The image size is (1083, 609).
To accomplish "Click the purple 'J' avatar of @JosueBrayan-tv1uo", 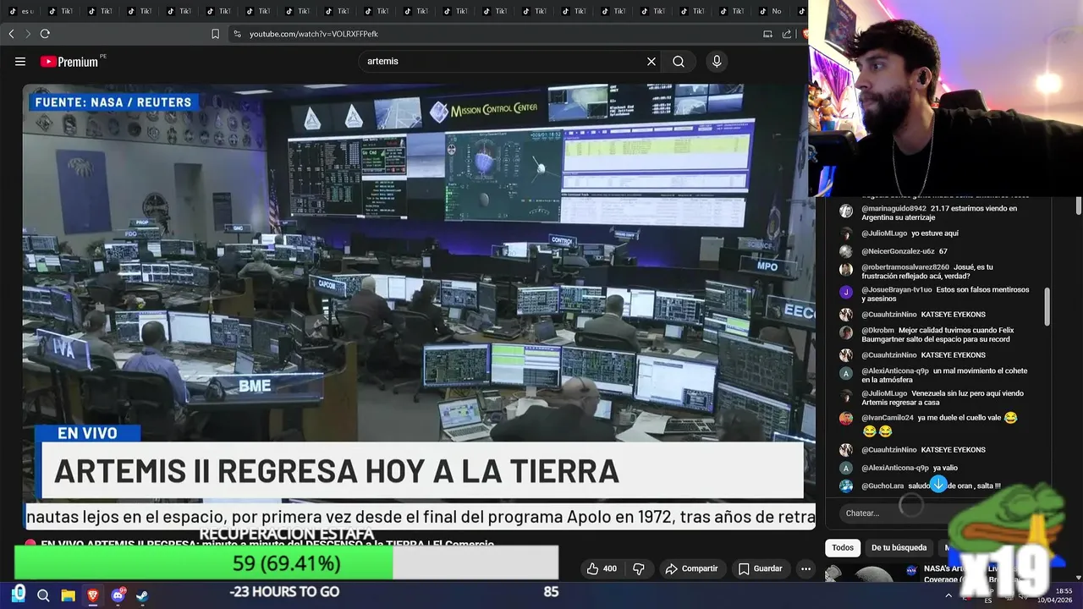I will pos(846,292).
